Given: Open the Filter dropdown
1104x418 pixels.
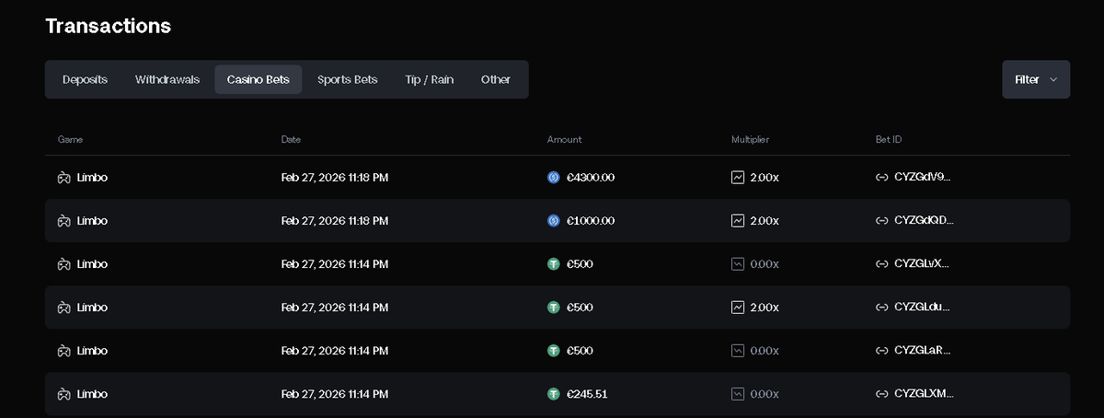Looking at the screenshot, I should [x=1036, y=80].
